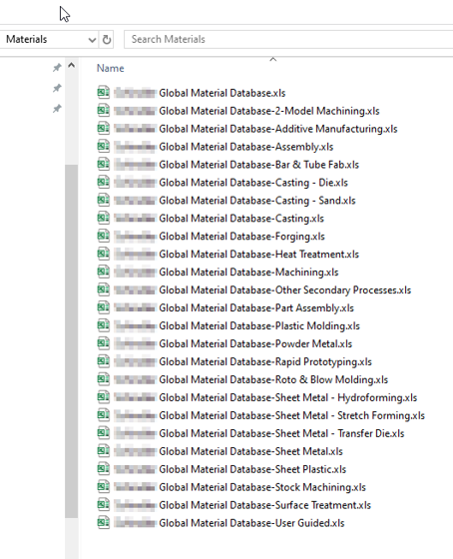Select Excel icon of Sheet Metal.xls
Viewport: 453px width, 559px height.
tap(104, 450)
